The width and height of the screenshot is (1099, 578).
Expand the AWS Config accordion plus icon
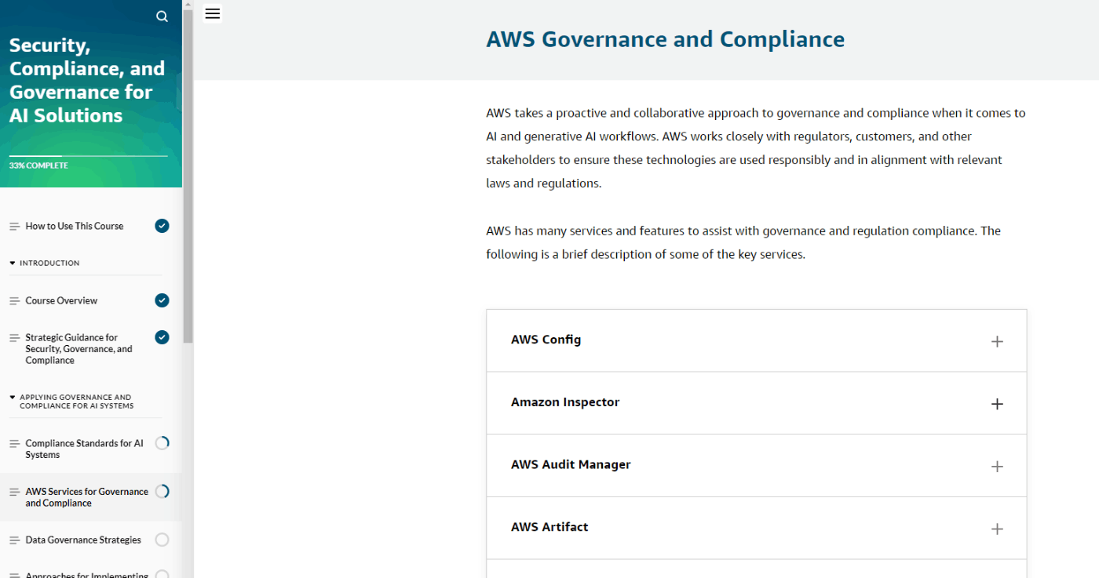(997, 341)
